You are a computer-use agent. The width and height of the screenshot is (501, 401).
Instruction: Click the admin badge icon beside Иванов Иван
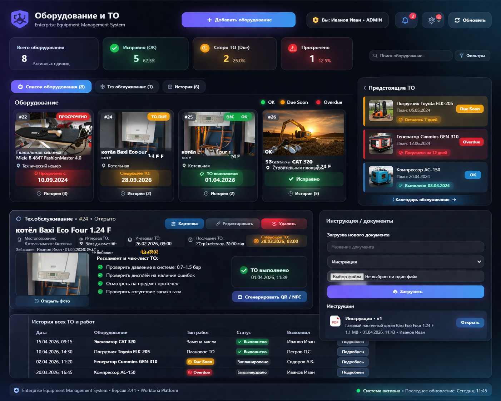click(x=316, y=20)
